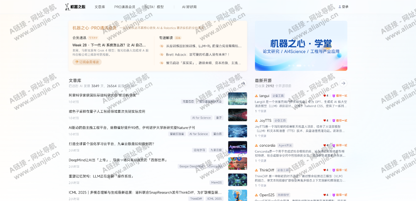Viewport: 416px width, 201px height.
Task: Click the 机器之心 logo in the header
Action: point(75,7)
